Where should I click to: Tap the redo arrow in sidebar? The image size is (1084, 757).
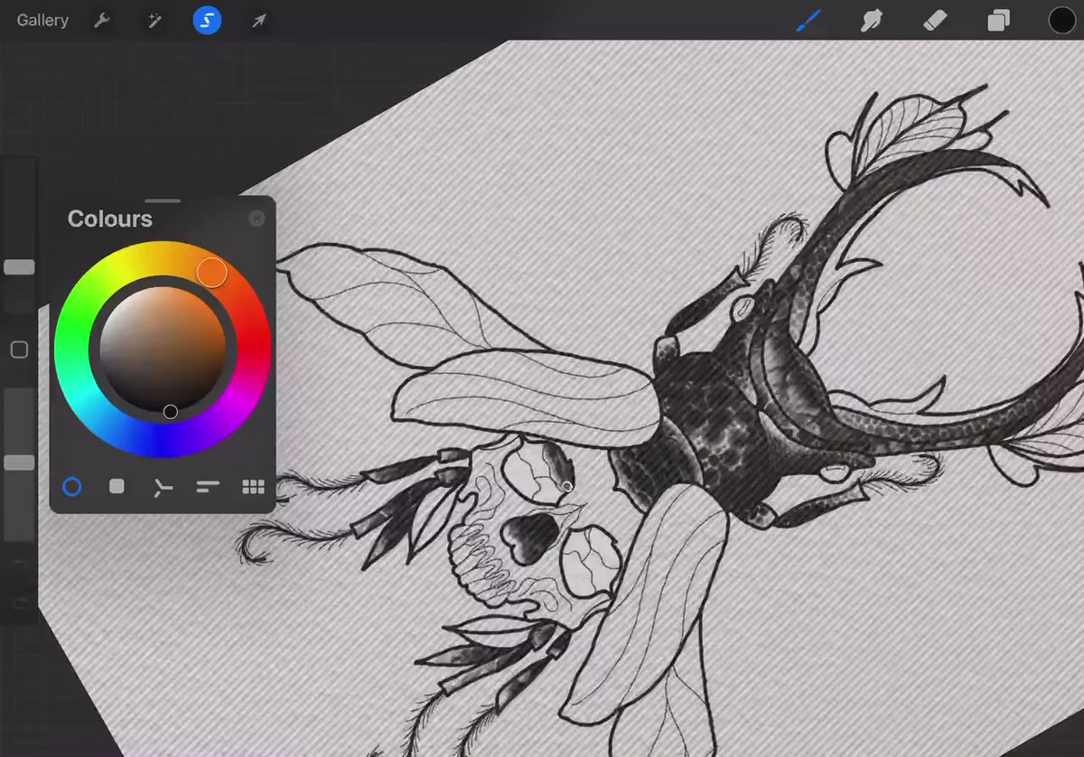pos(19,601)
